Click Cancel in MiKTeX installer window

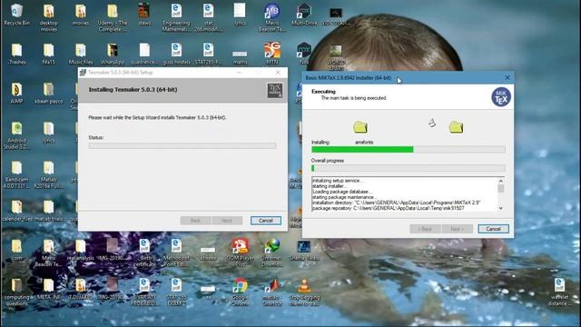tap(493, 229)
